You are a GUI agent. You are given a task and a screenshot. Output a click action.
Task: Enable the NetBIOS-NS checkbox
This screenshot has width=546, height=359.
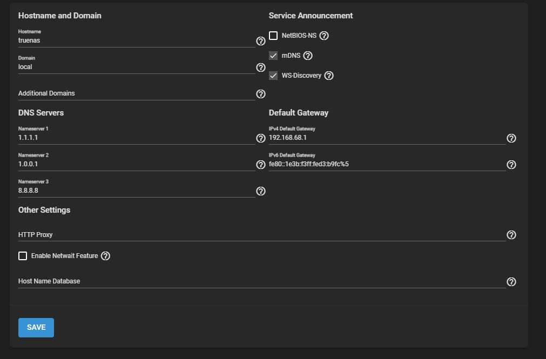click(273, 36)
